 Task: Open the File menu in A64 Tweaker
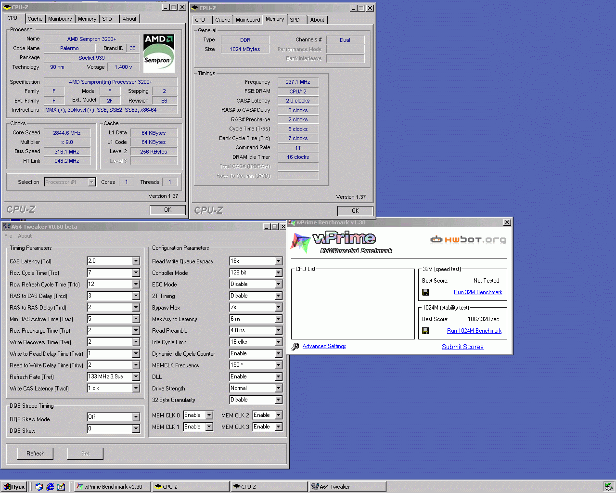pos(8,236)
